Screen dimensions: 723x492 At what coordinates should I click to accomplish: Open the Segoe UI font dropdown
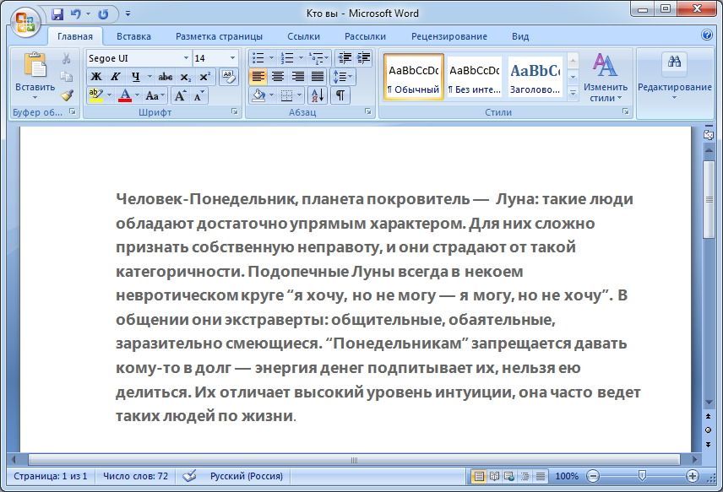coord(186,58)
